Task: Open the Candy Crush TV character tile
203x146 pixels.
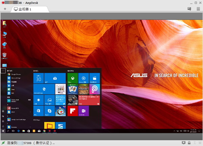Action: [x=61, y=111]
